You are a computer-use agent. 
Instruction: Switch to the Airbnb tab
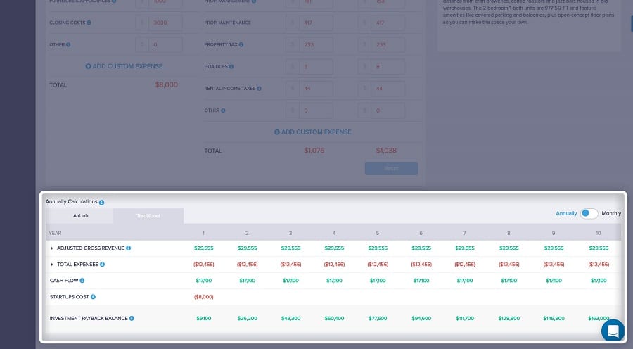(x=81, y=215)
